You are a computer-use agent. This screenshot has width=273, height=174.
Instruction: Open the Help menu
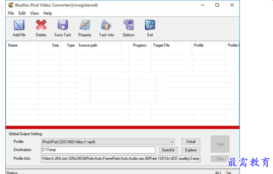(x=48, y=13)
